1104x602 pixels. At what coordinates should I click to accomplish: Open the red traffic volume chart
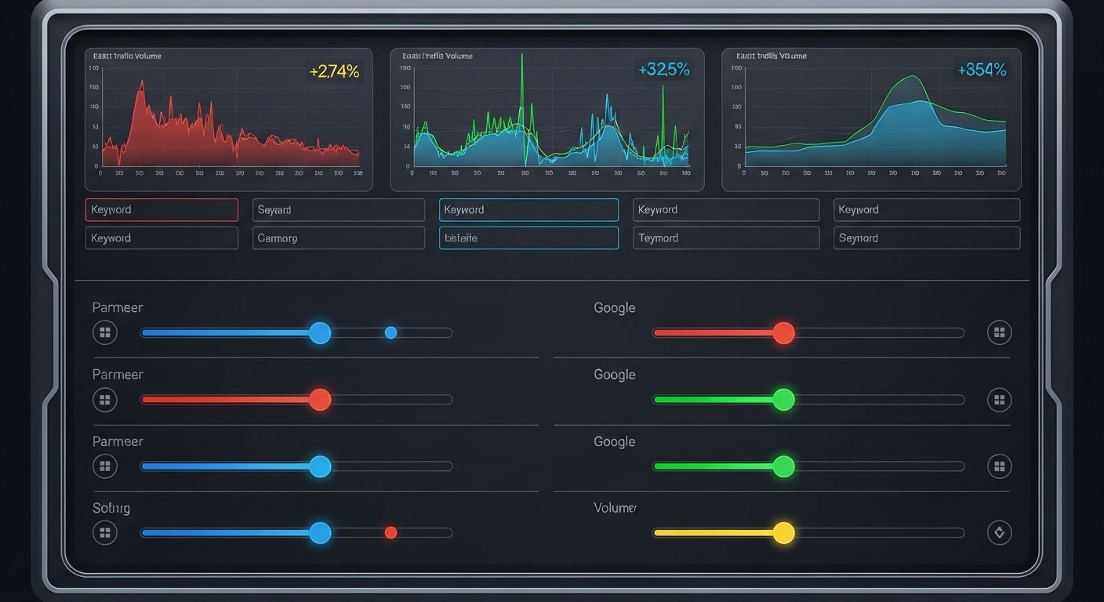(229, 120)
